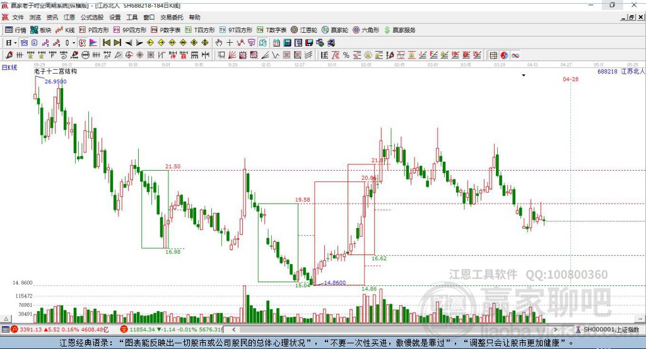Click the black left arrow icon
Viewport: 646px width, 349px height.
click(x=129, y=43)
